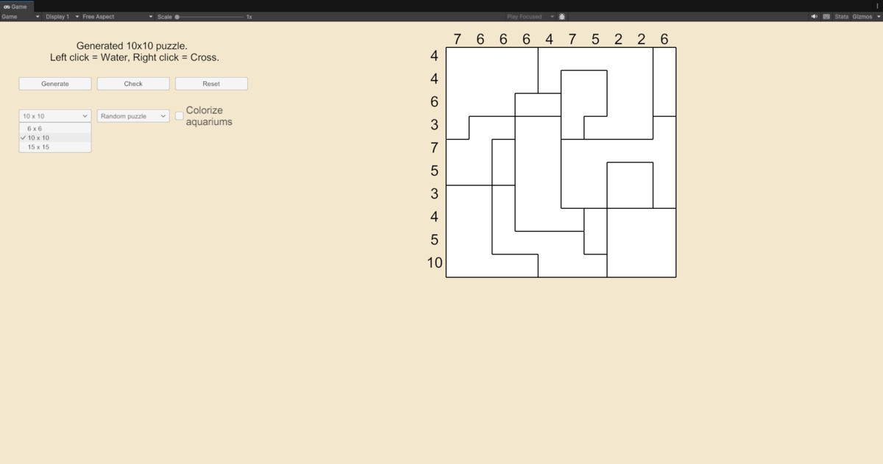The width and height of the screenshot is (883, 464).
Task: Enable the Colorize aquariums checkbox
Action: tap(180, 116)
